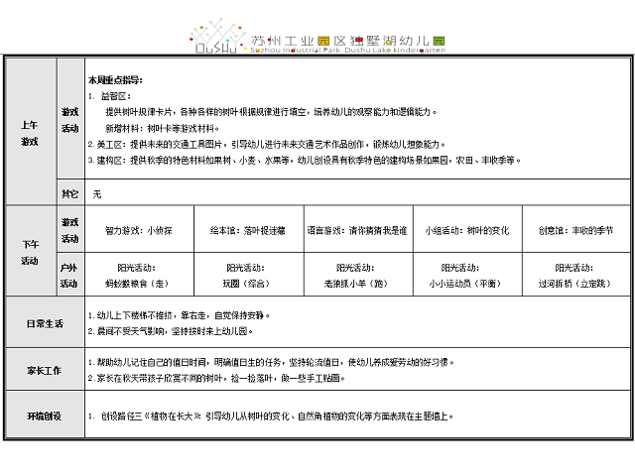This screenshot has height=476, width=635.
Task: Click the DUSHU kindergarten tree logo
Action: click(x=218, y=36)
